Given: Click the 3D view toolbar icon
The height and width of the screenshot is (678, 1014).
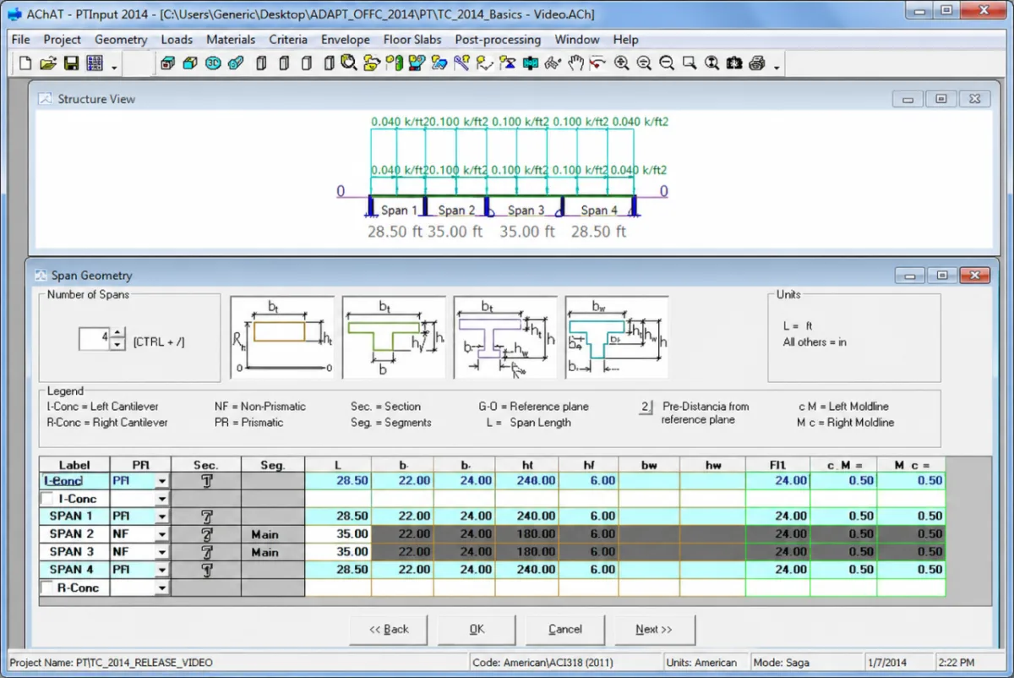Looking at the screenshot, I should point(215,63).
